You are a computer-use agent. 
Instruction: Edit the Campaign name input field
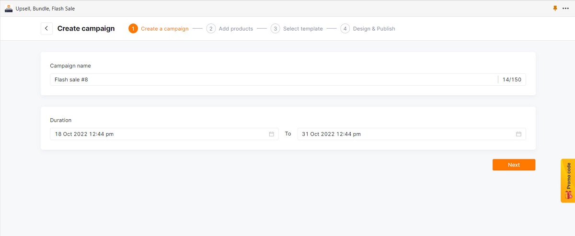pyautogui.click(x=288, y=79)
